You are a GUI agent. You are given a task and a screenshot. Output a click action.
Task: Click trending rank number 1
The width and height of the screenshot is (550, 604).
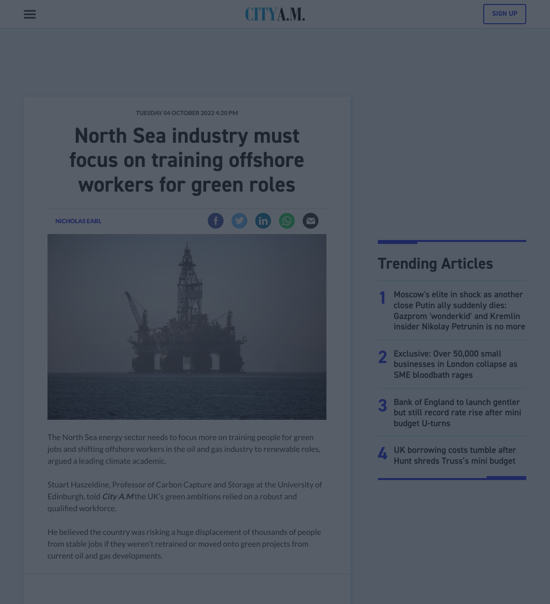(382, 298)
